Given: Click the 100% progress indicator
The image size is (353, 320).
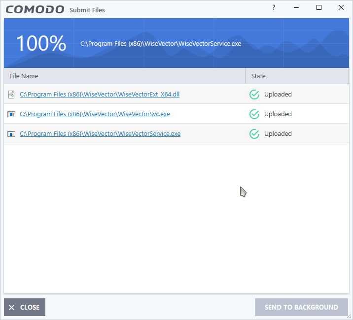Looking at the screenshot, I should (x=41, y=43).
